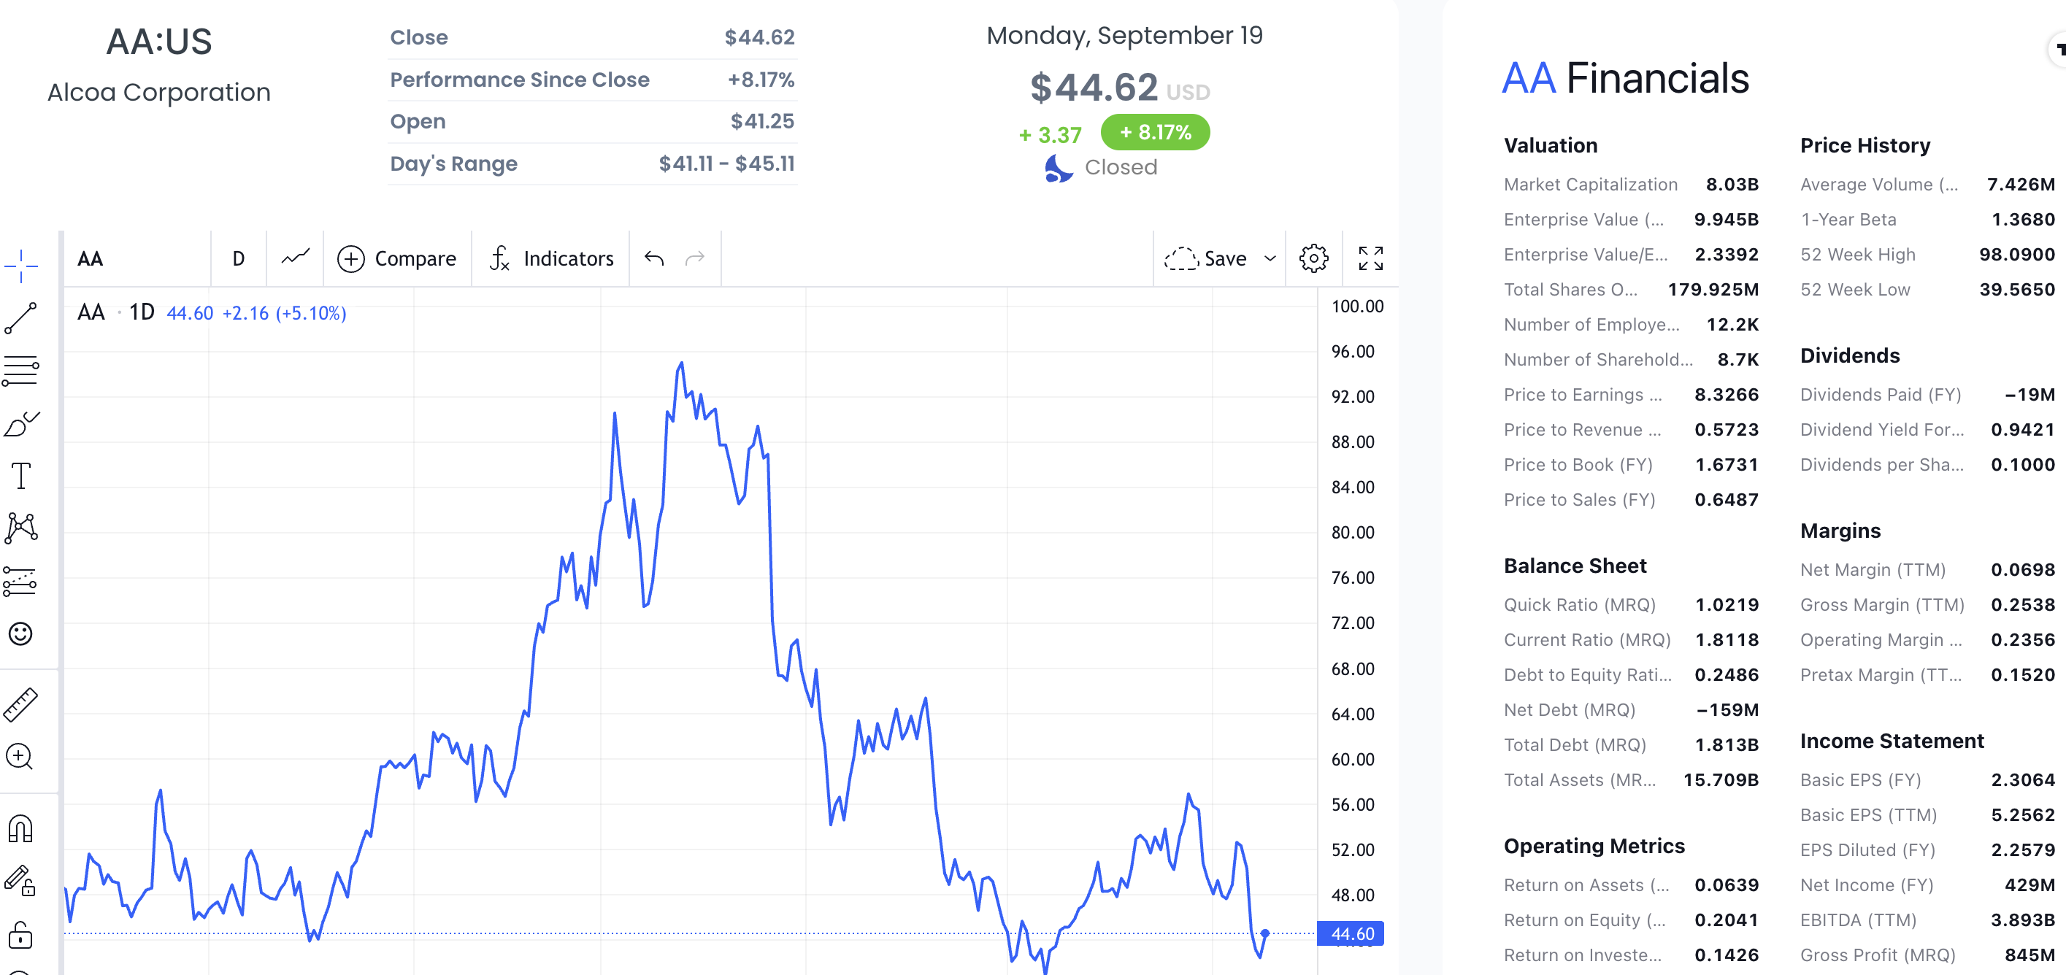Image resolution: width=2066 pixels, height=975 pixels.
Task: Select the trend line drawing tool
Action: (21, 318)
